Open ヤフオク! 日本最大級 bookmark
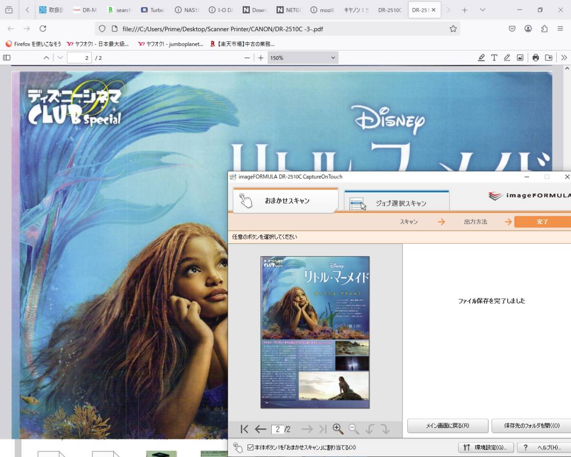 pos(98,44)
